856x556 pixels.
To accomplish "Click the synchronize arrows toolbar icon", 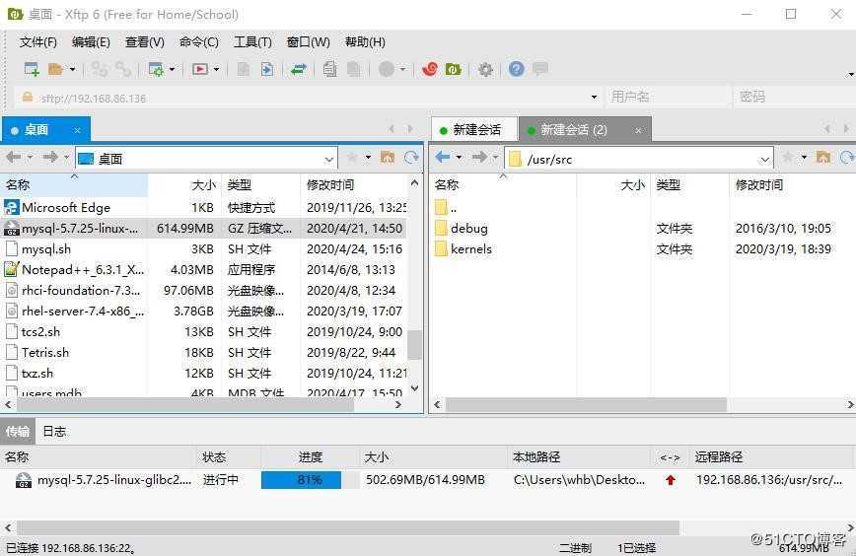I will [x=299, y=69].
